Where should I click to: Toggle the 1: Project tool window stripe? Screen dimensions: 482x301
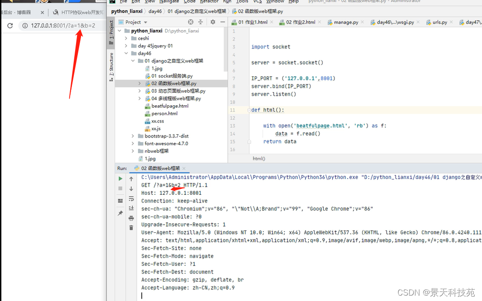click(111, 33)
